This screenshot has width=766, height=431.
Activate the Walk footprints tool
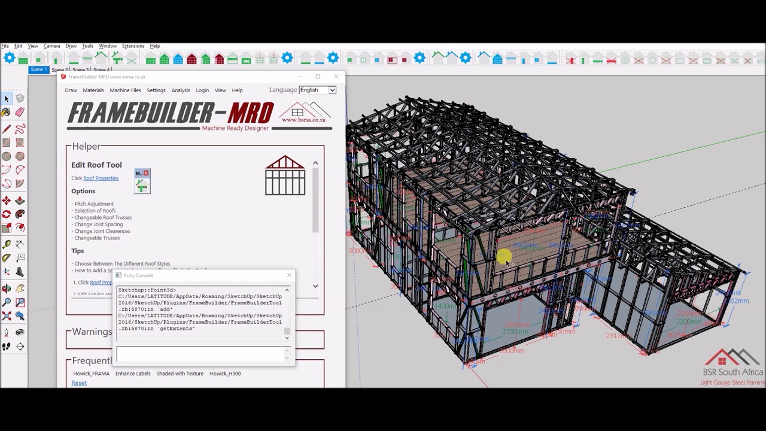click(7, 347)
